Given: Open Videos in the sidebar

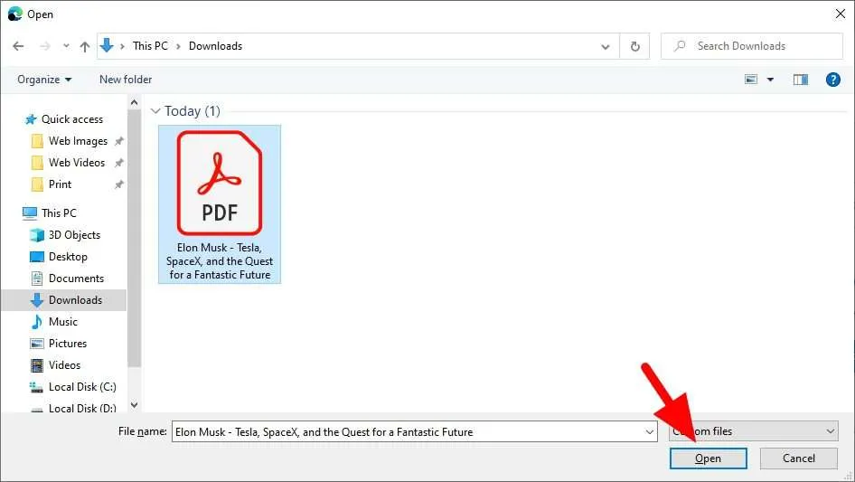Looking at the screenshot, I should (64, 365).
